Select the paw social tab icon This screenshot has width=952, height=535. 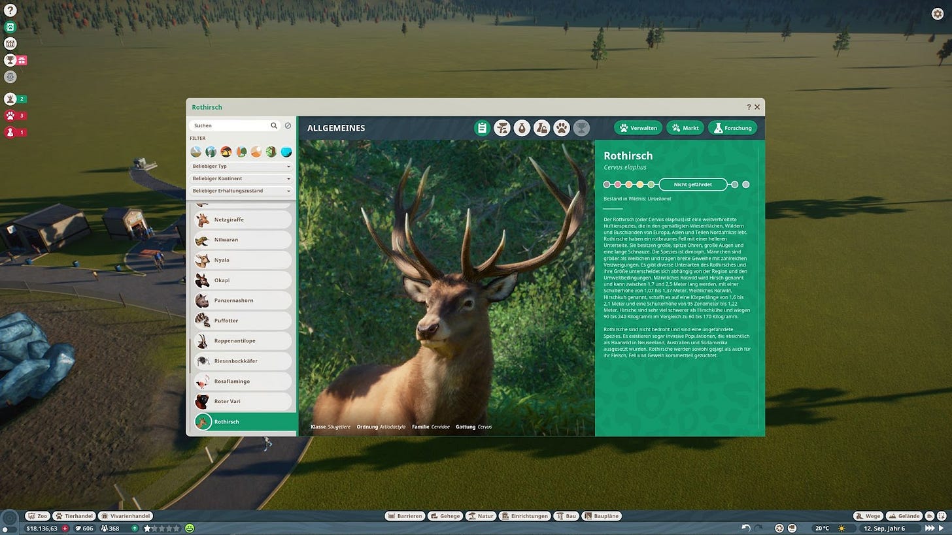562,128
